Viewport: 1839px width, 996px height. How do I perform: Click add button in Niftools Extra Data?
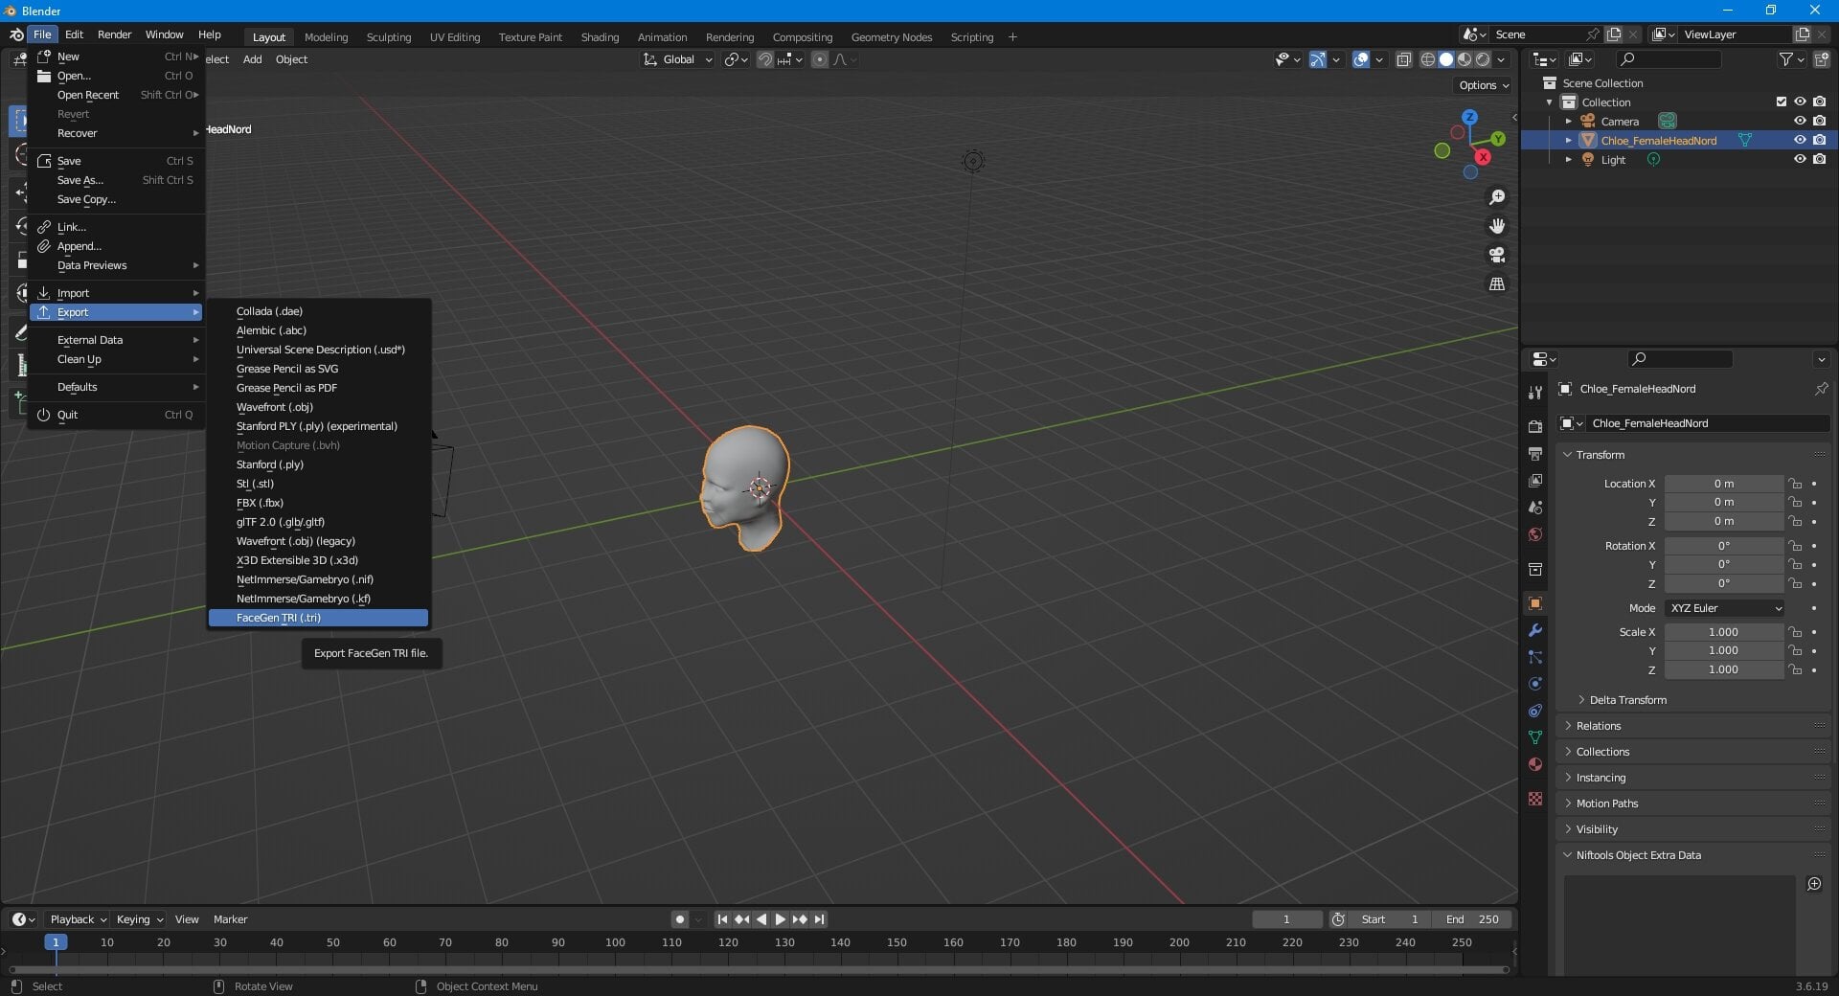(1814, 884)
